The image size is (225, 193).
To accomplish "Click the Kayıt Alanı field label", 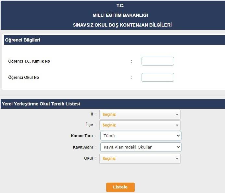I will tap(83, 147).
